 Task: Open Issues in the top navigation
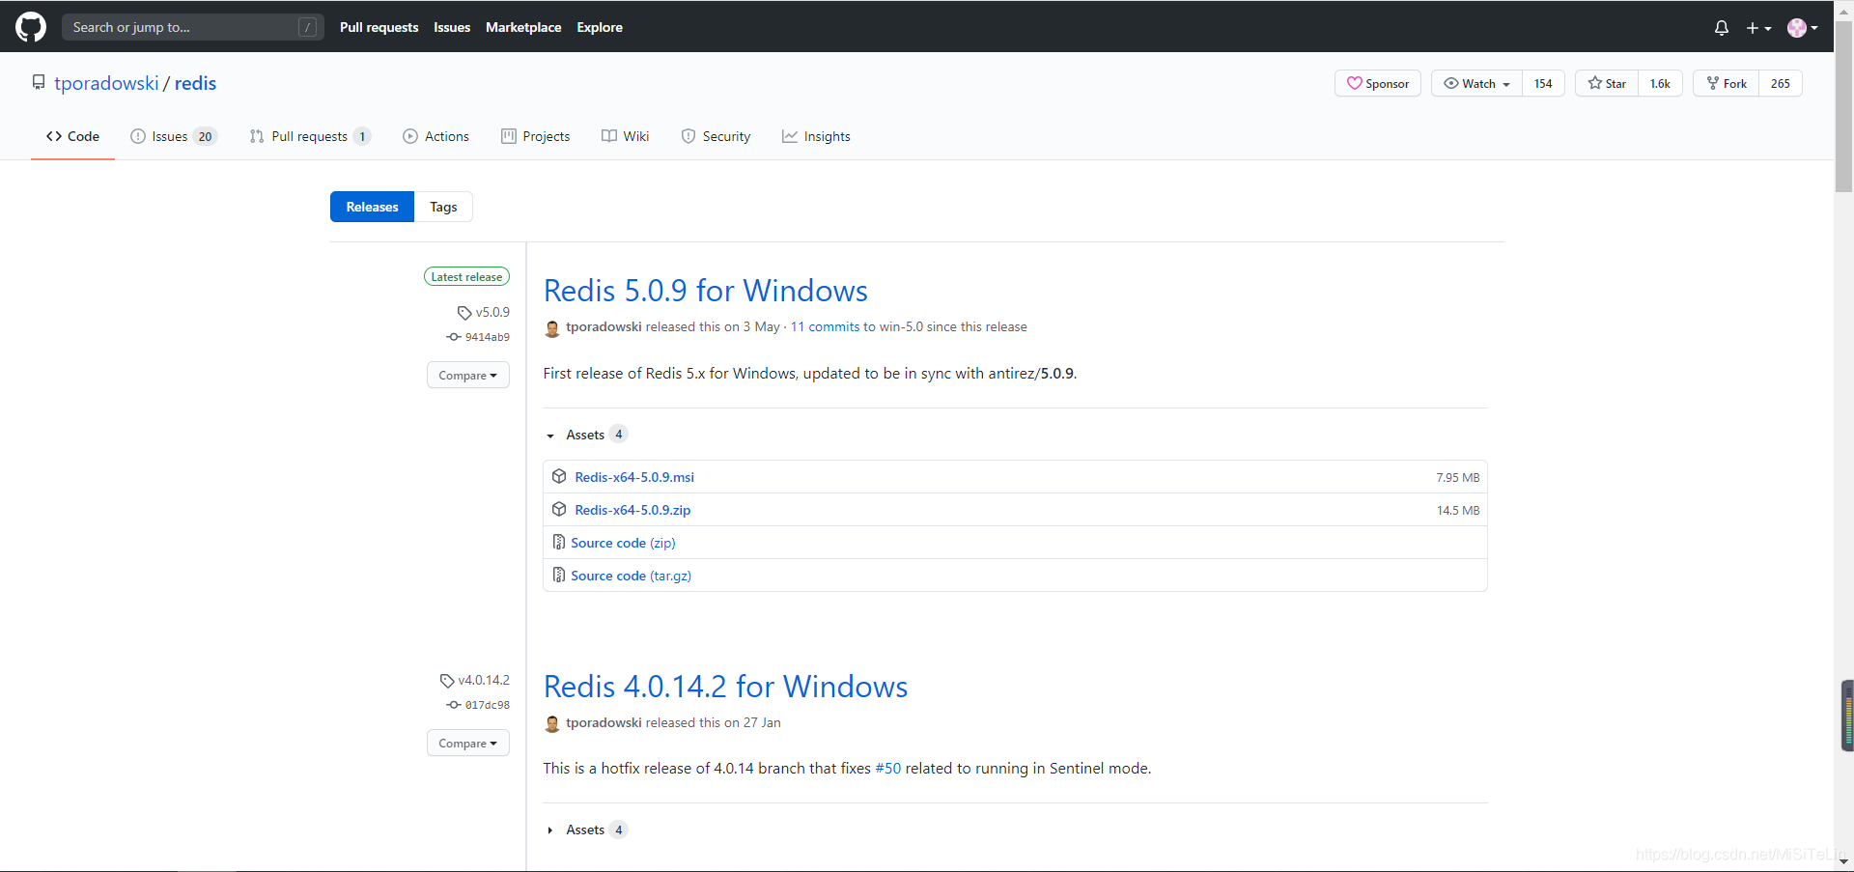coord(452,27)
